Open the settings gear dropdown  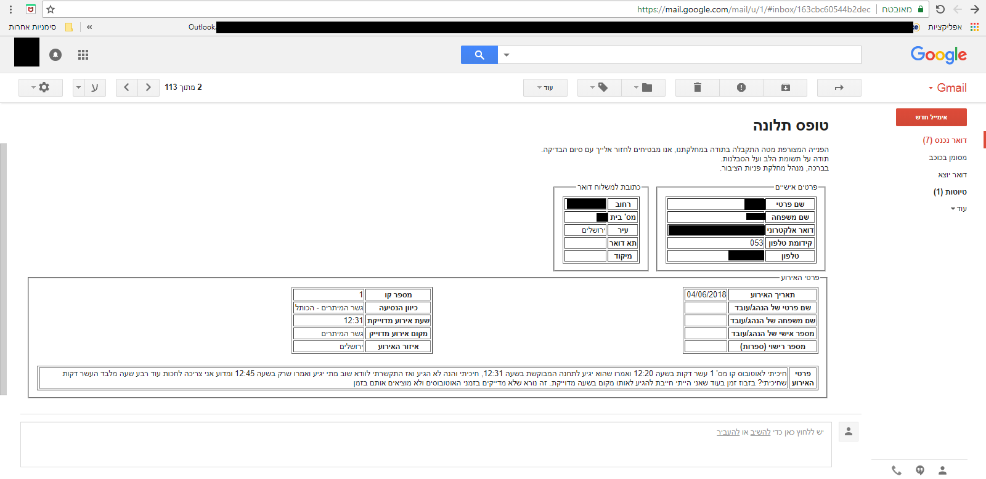pos(41,87)
